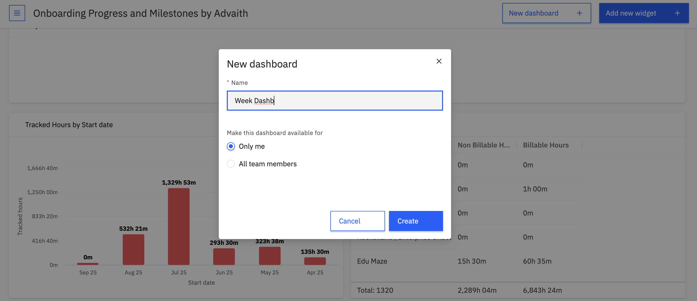
Task: Close the New dashboard dialog
Action: 439,61
